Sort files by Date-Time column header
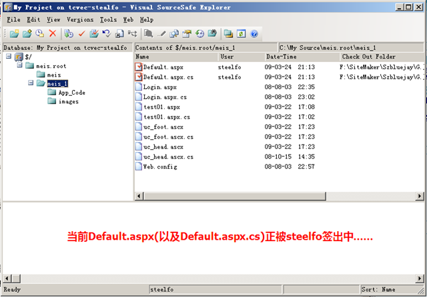Viewport: 427px width, 297px height. pyautogui.click(x=282, y=57)
